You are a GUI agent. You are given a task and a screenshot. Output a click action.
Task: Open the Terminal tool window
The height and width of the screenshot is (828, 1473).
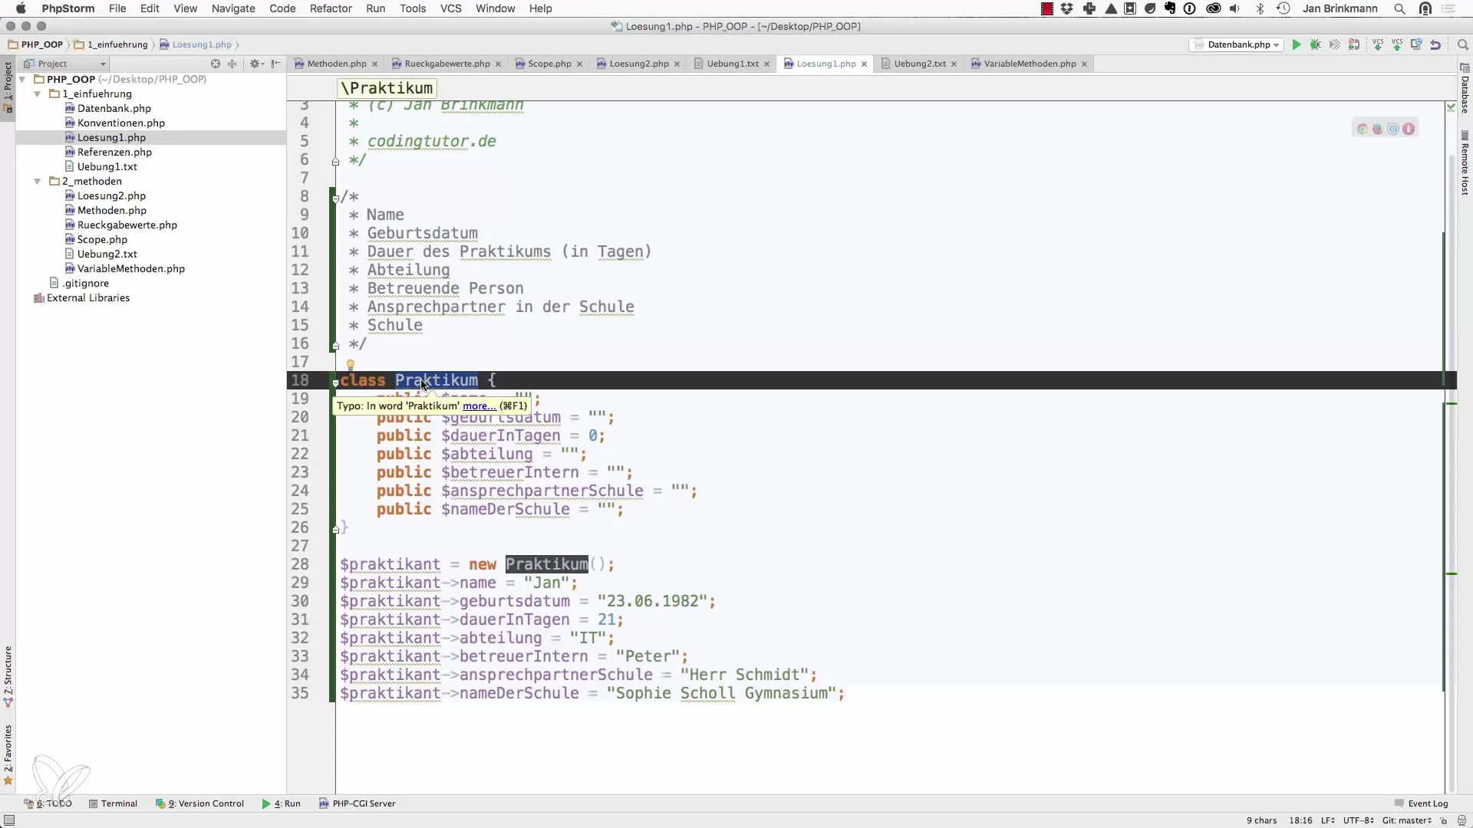click(113, 803)
